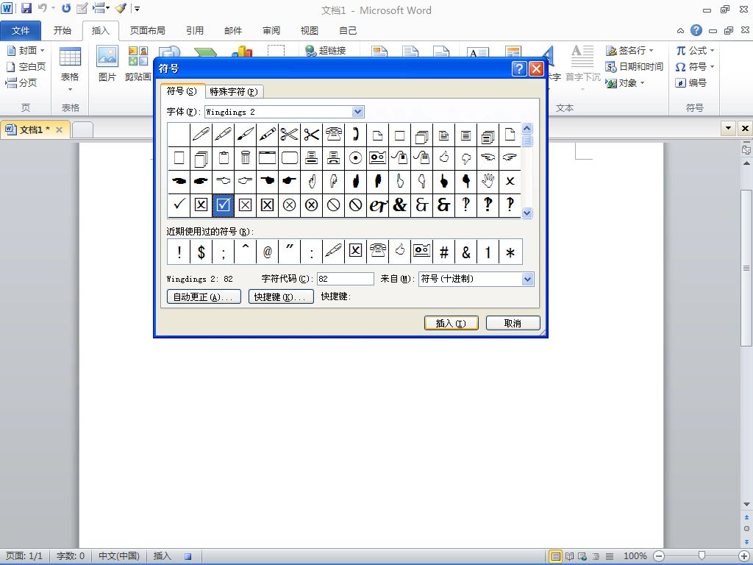Open the 来自 dropdown showing 符号(十进制)
Screen dimensions: 753x565
[527, 279]
